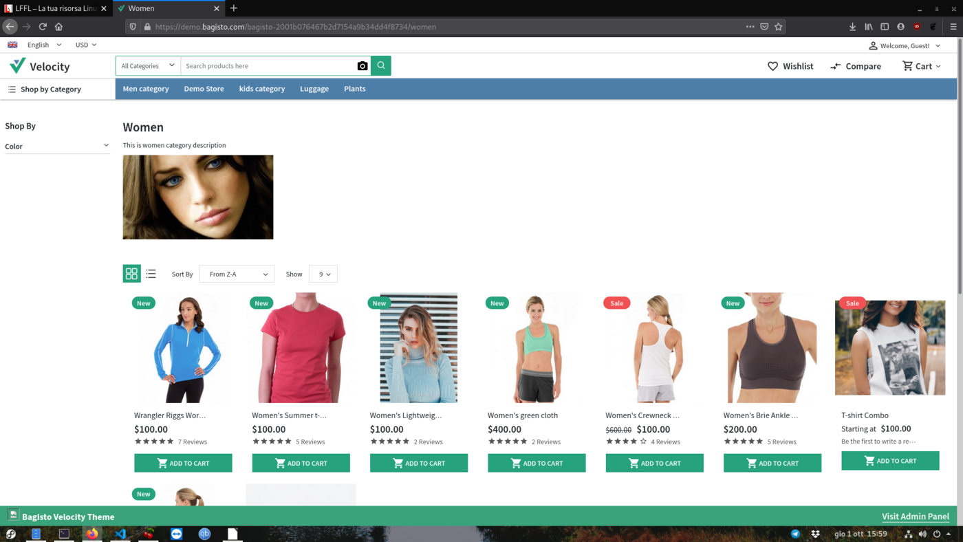Go back with the browser back arrow

(x=10, y=27)
